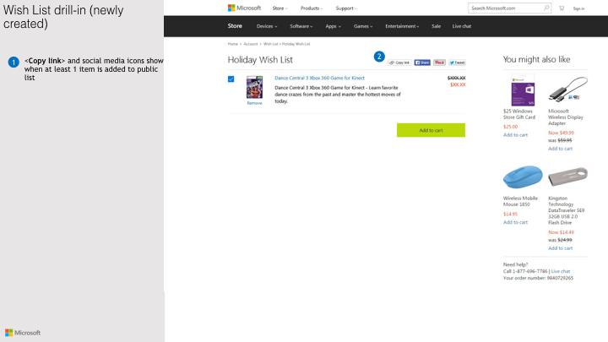
Task: Expand the Apps menu
Action: pyautogui.click(x=333, y=26)
